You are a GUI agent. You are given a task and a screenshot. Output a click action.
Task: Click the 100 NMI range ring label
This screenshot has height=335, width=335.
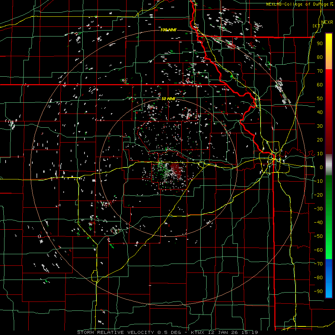pyautogui.click(x=168, y=30)
